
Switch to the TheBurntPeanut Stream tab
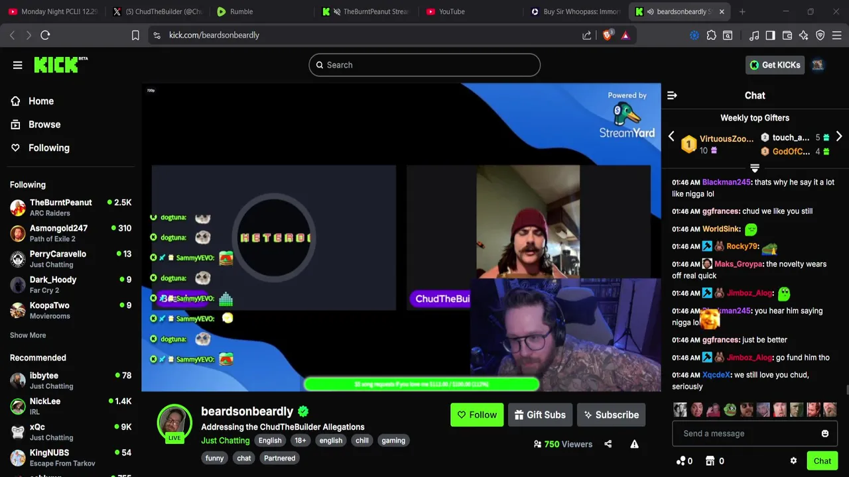(x=367, y=11)
